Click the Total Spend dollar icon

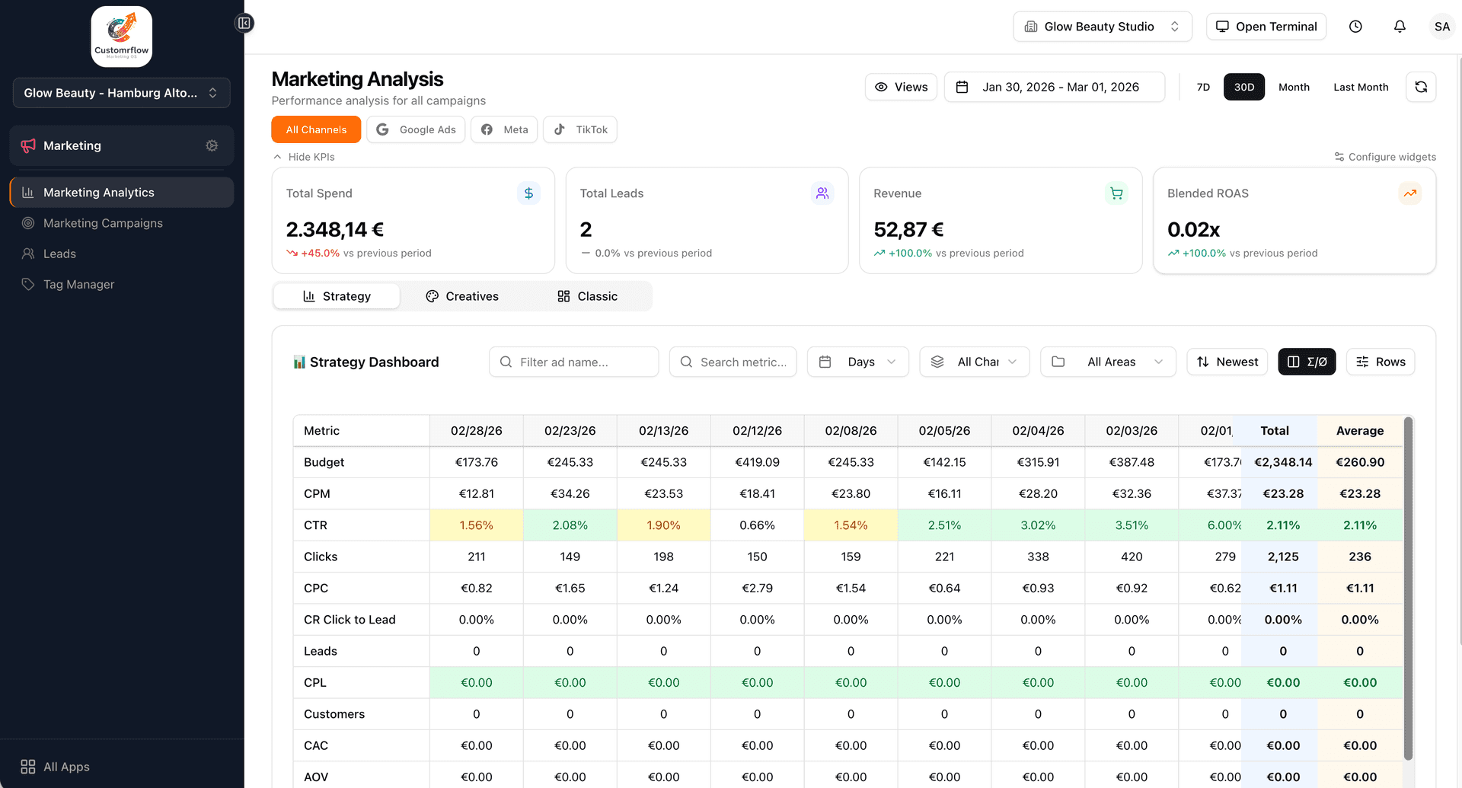tap(528, 193)
